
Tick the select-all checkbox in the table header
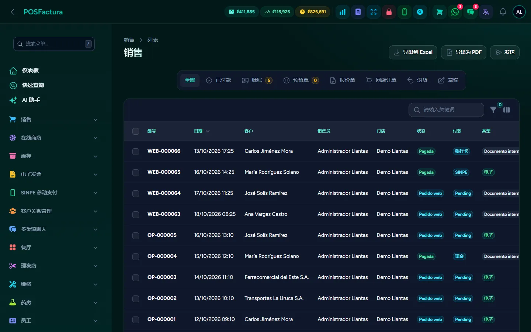[x=136, y=131]
